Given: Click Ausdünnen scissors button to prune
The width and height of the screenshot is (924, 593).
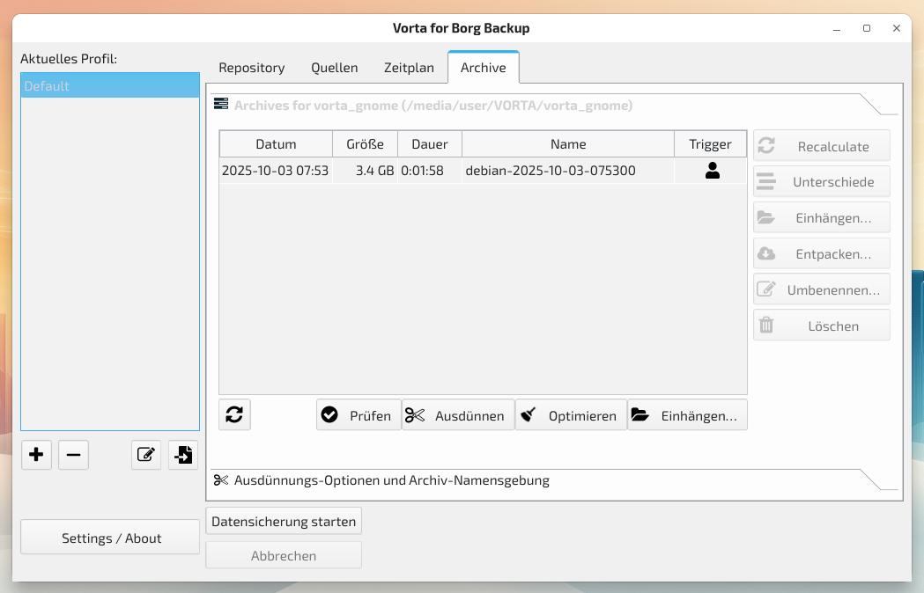Looking at the screenshot, I should point(458,415).
